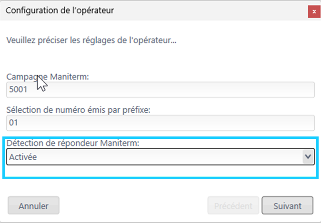321x223 pixels.
Task: Click the Veuillez préciser les réglages instruction text
Action: click(91, 40)
